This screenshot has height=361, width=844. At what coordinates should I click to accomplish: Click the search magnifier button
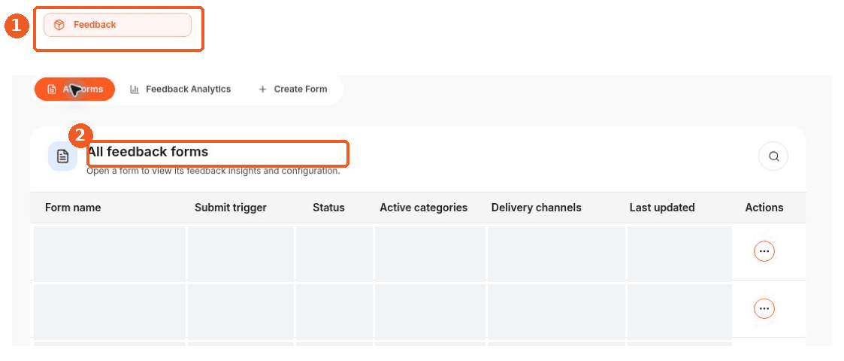pyautogui.click(x=773, y=156)
